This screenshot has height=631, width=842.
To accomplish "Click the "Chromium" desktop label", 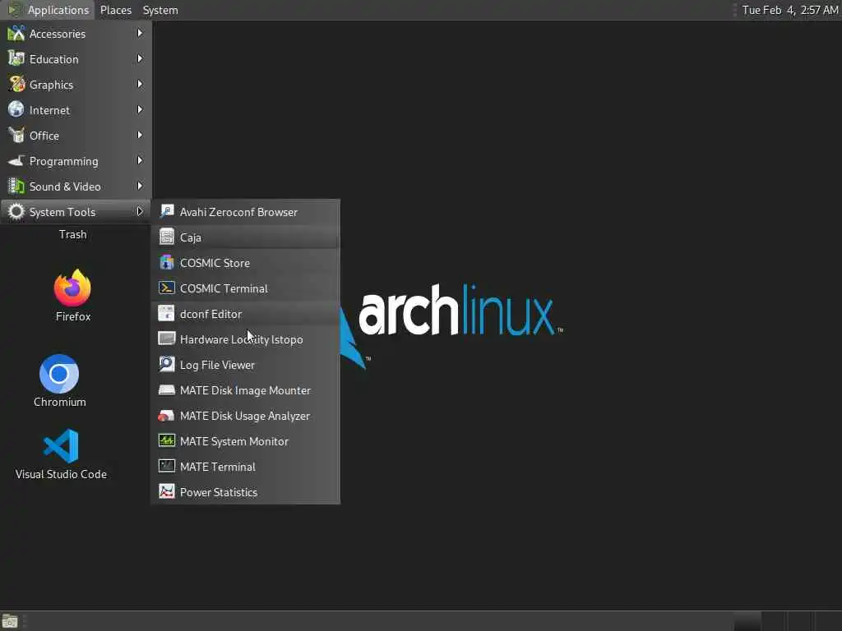I will 59,402.
